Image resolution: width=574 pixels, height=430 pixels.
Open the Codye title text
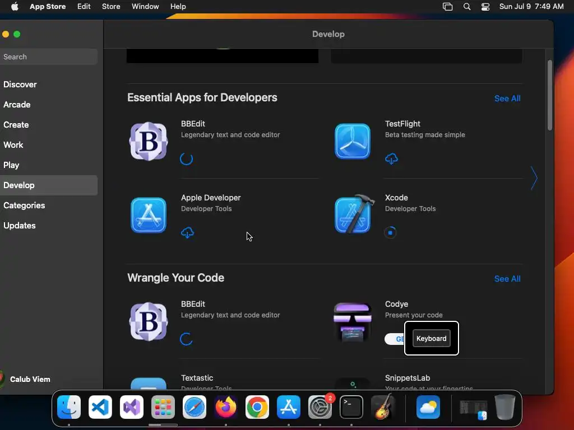[396, 304]
